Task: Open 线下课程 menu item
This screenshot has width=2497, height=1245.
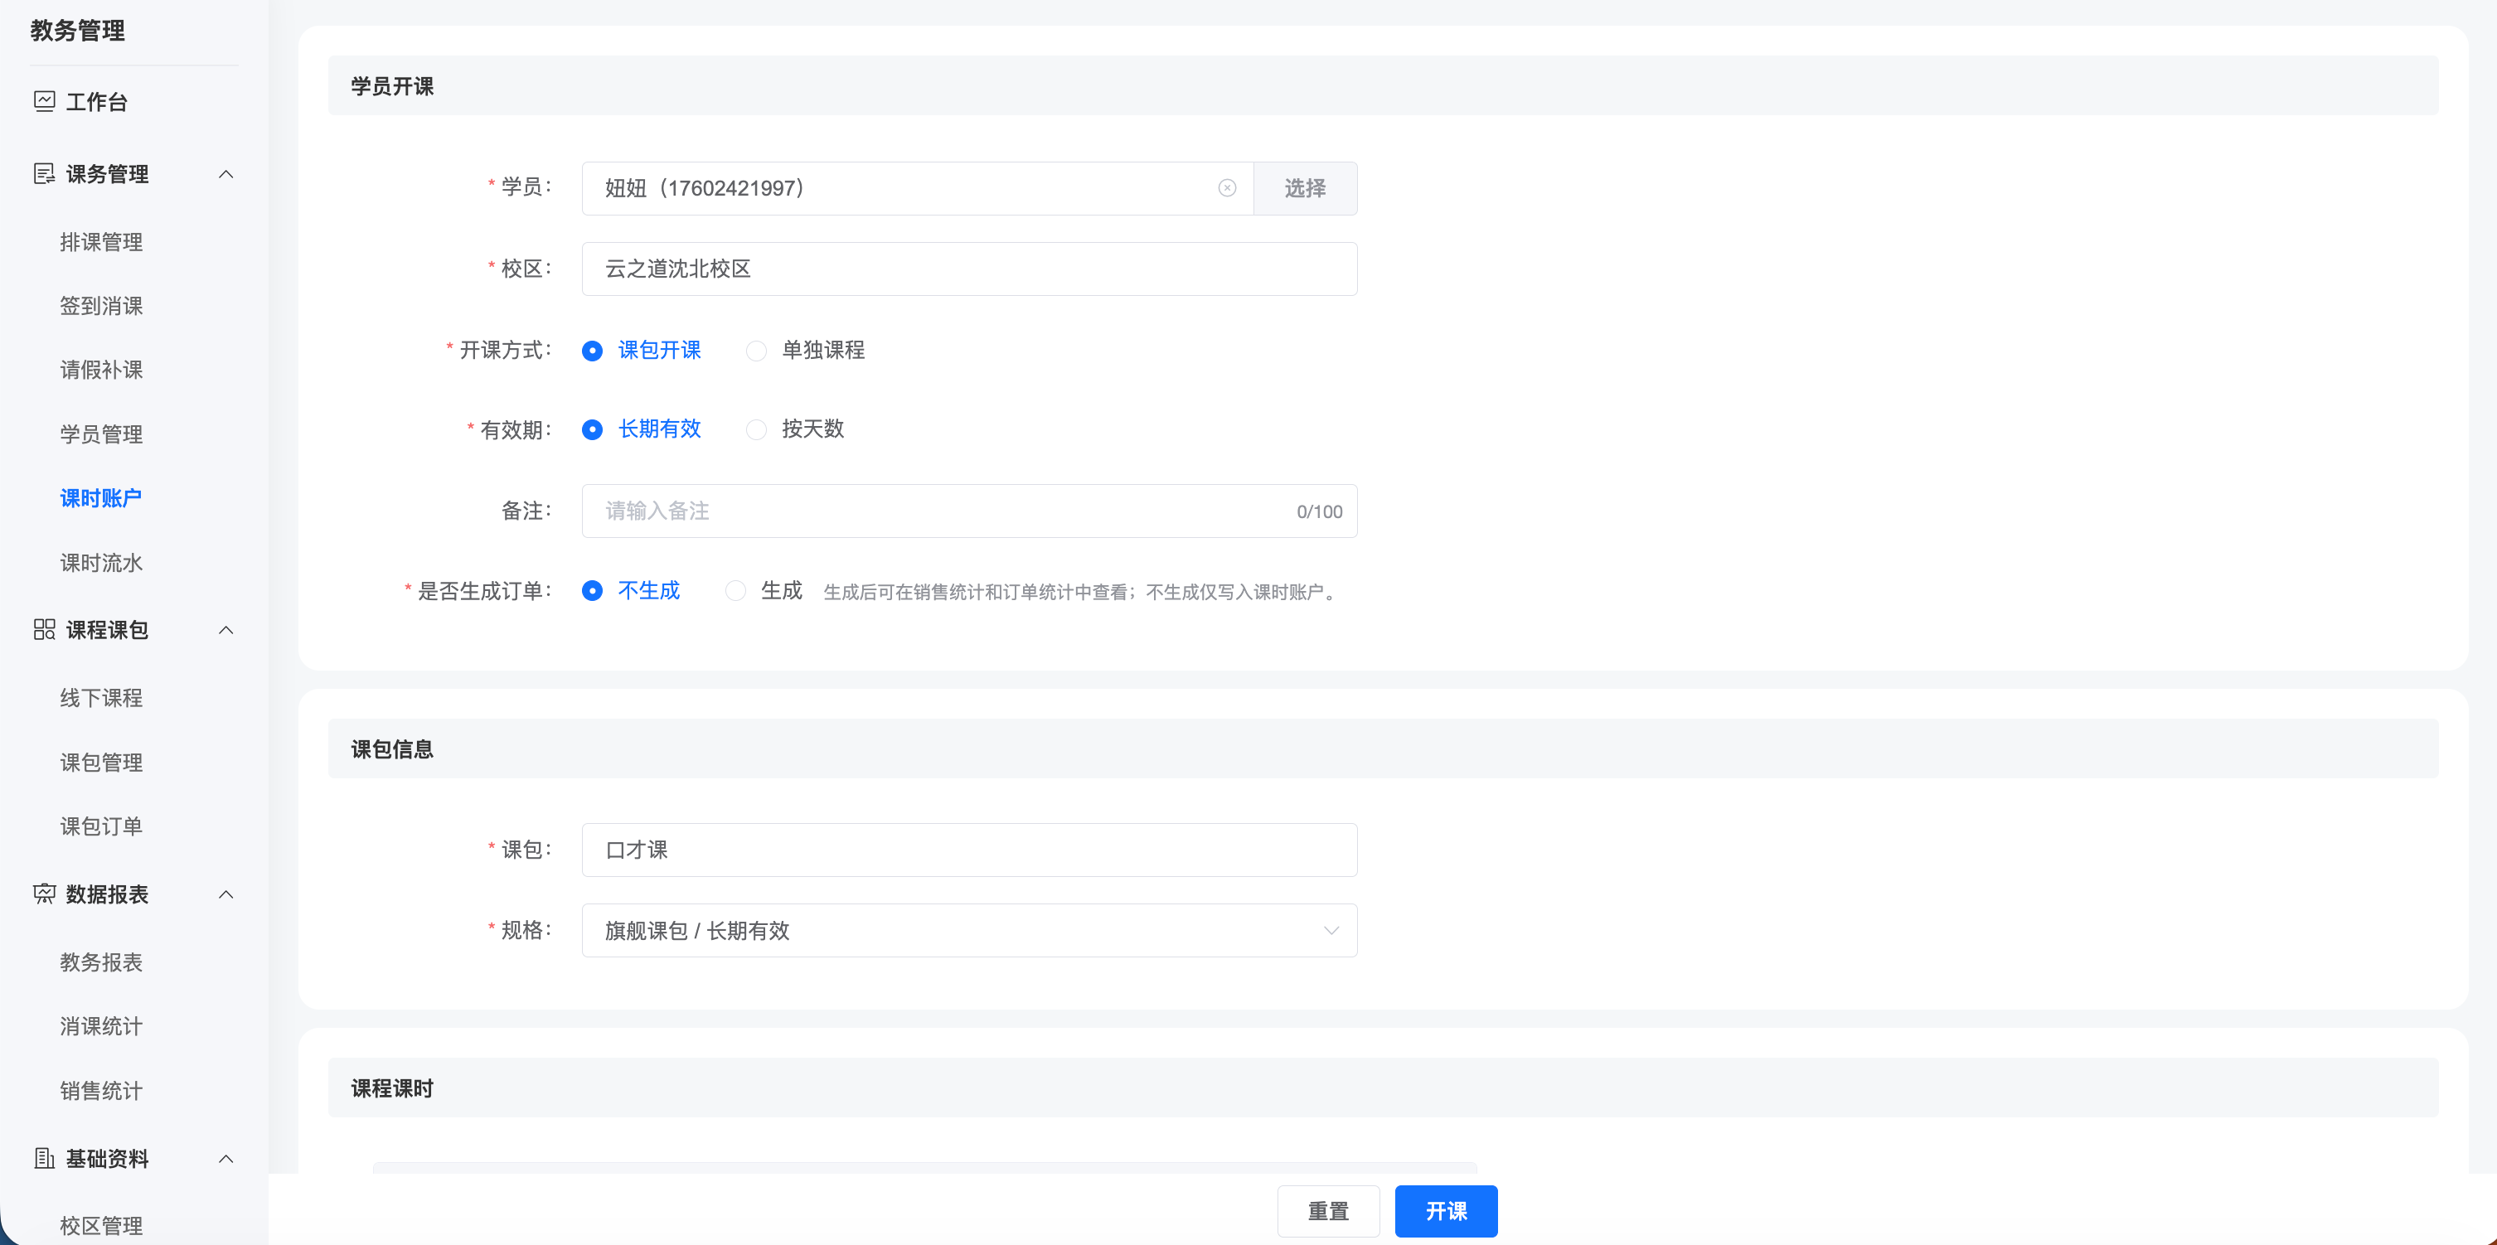Action: pyautogui.click(x=101, y=698)
